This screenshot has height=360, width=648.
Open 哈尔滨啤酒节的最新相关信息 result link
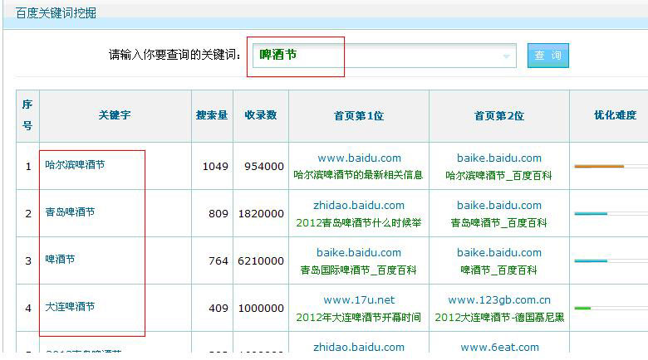pos(358,175)
